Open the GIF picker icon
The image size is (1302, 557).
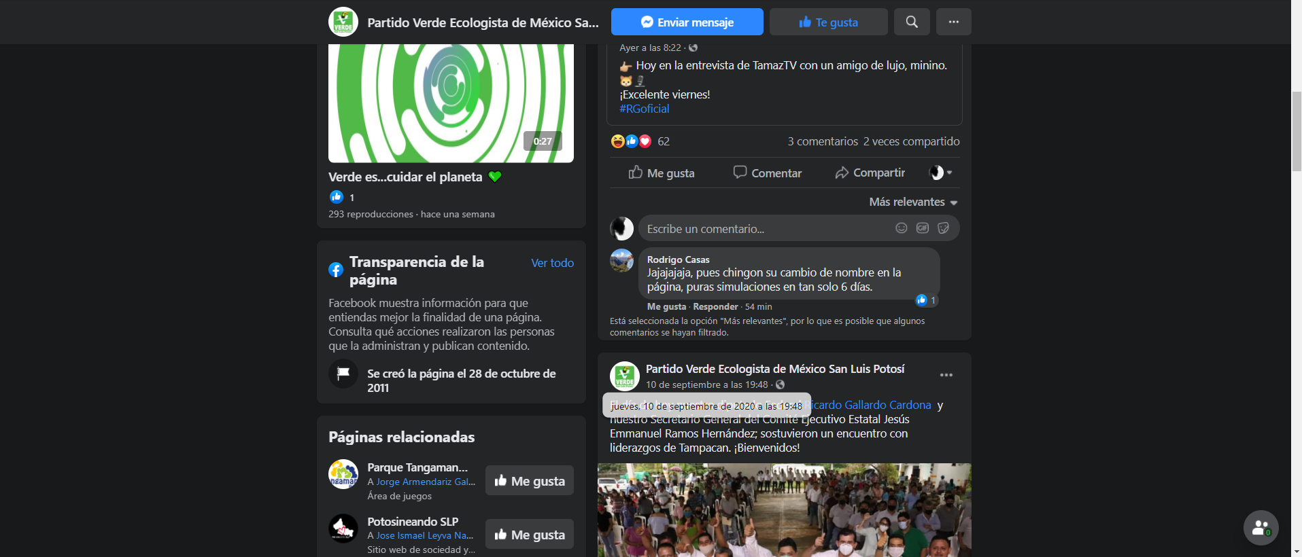pos(923,228)
